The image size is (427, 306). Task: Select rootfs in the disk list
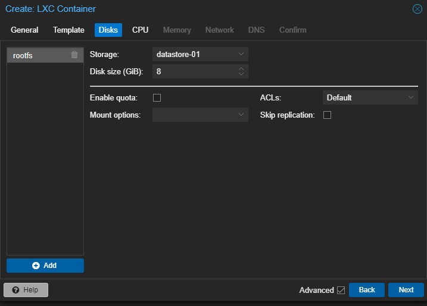pos(36,55)
